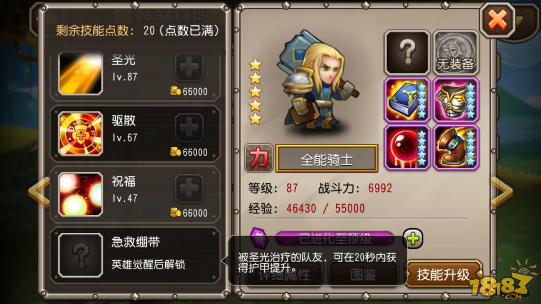Click the 技能升级 skill upgrade button
Image resolution: width=541 pixels, height=304 pixels.
coord(443,275)
